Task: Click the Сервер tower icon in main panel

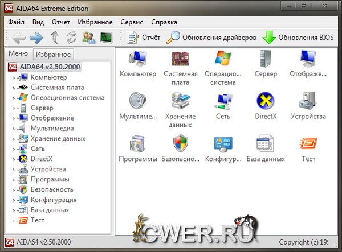Action: tap(266, 60)
